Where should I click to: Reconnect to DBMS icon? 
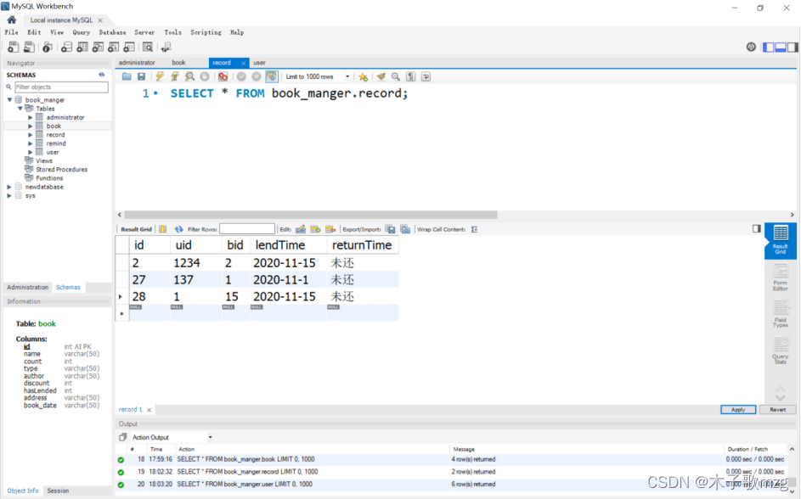166,47
